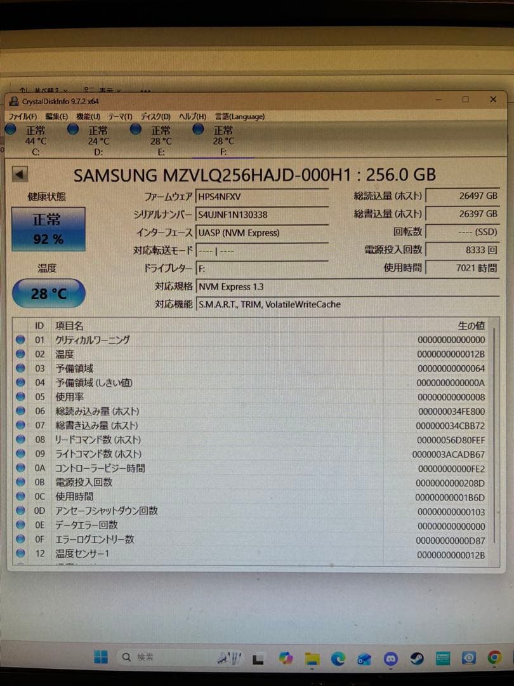Select the 使用時間 attribute row with ID 0C
Viewport: 514px width, 686px height.
(x=252, y=497)
